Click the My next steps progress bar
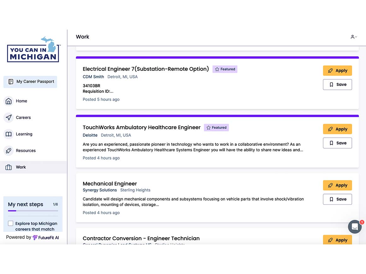 33,210
